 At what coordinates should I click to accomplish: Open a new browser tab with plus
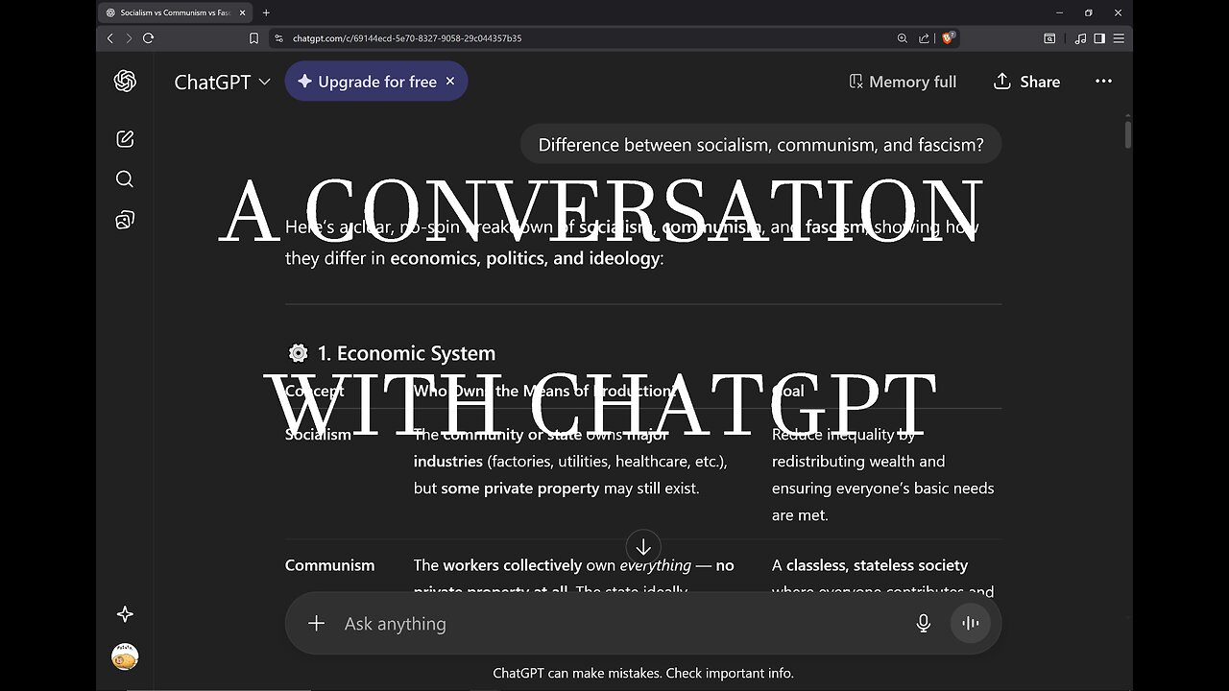tap(266, 12)
